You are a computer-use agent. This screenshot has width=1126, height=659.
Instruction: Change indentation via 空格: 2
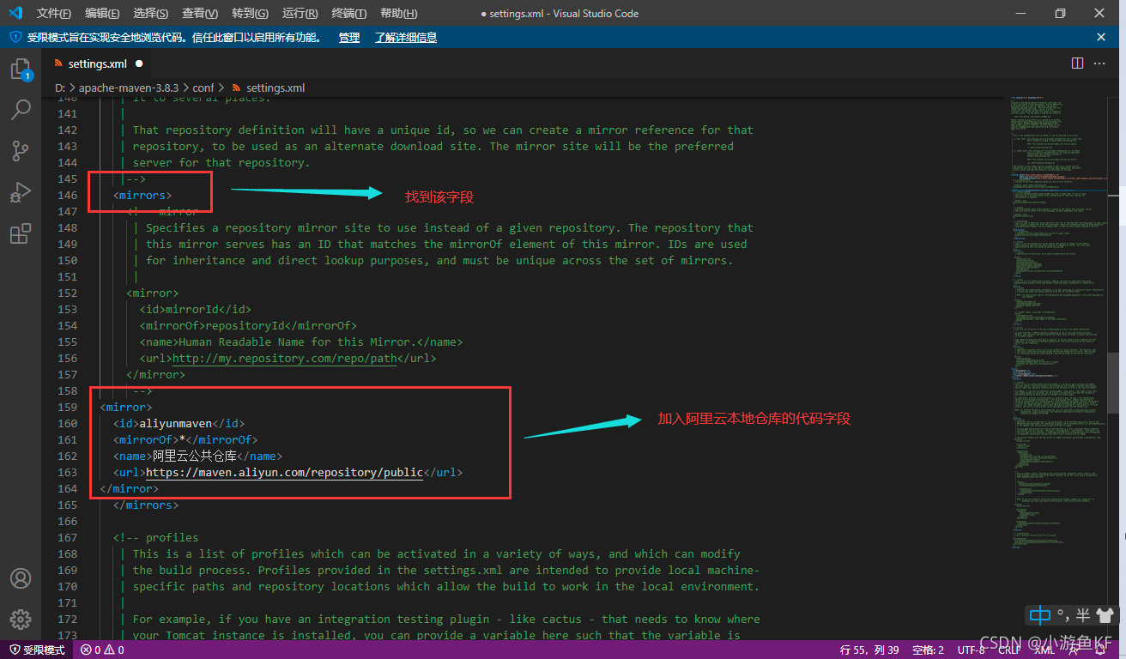(928, 650)
